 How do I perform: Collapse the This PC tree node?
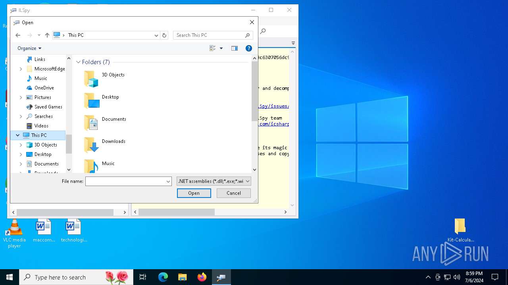18,135
